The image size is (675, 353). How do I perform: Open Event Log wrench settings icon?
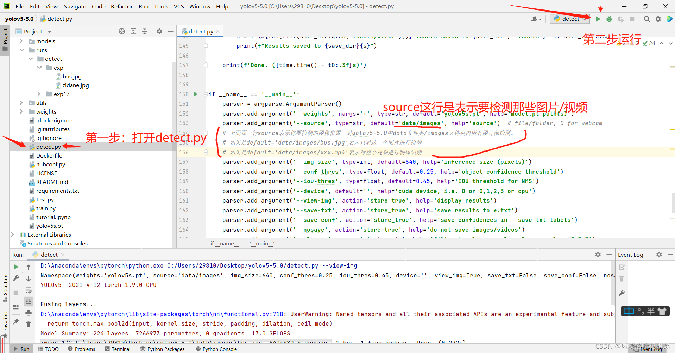coord(622,293)
